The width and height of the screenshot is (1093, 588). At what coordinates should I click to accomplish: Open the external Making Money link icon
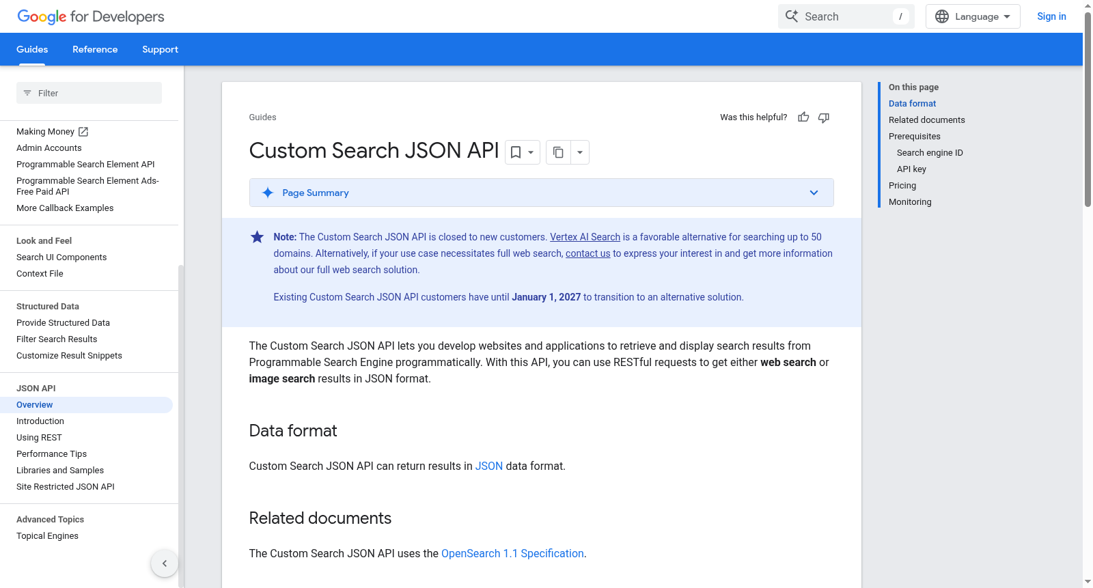(83, 132)
